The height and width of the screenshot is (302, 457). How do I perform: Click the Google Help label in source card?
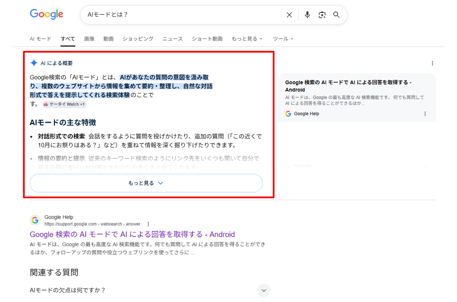306,114
